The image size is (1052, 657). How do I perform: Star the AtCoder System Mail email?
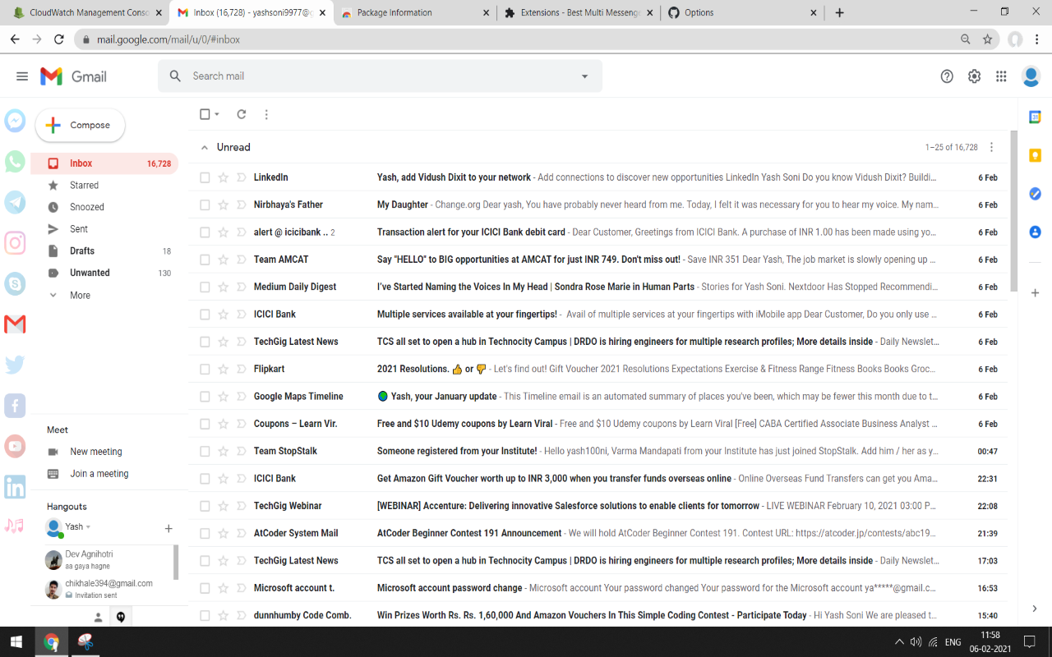coord(223,533)
